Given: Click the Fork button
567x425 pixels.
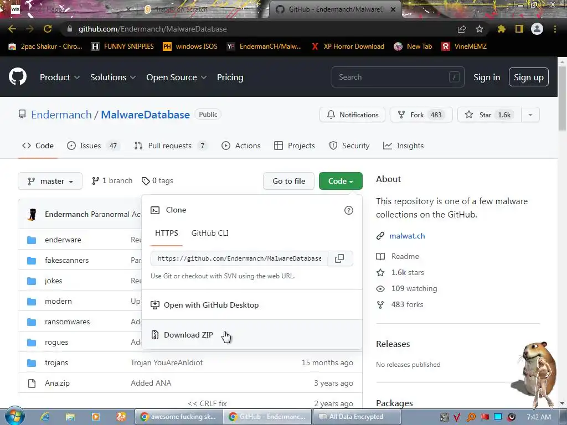Looking at the screenshot, I should (x=421, y=115).
